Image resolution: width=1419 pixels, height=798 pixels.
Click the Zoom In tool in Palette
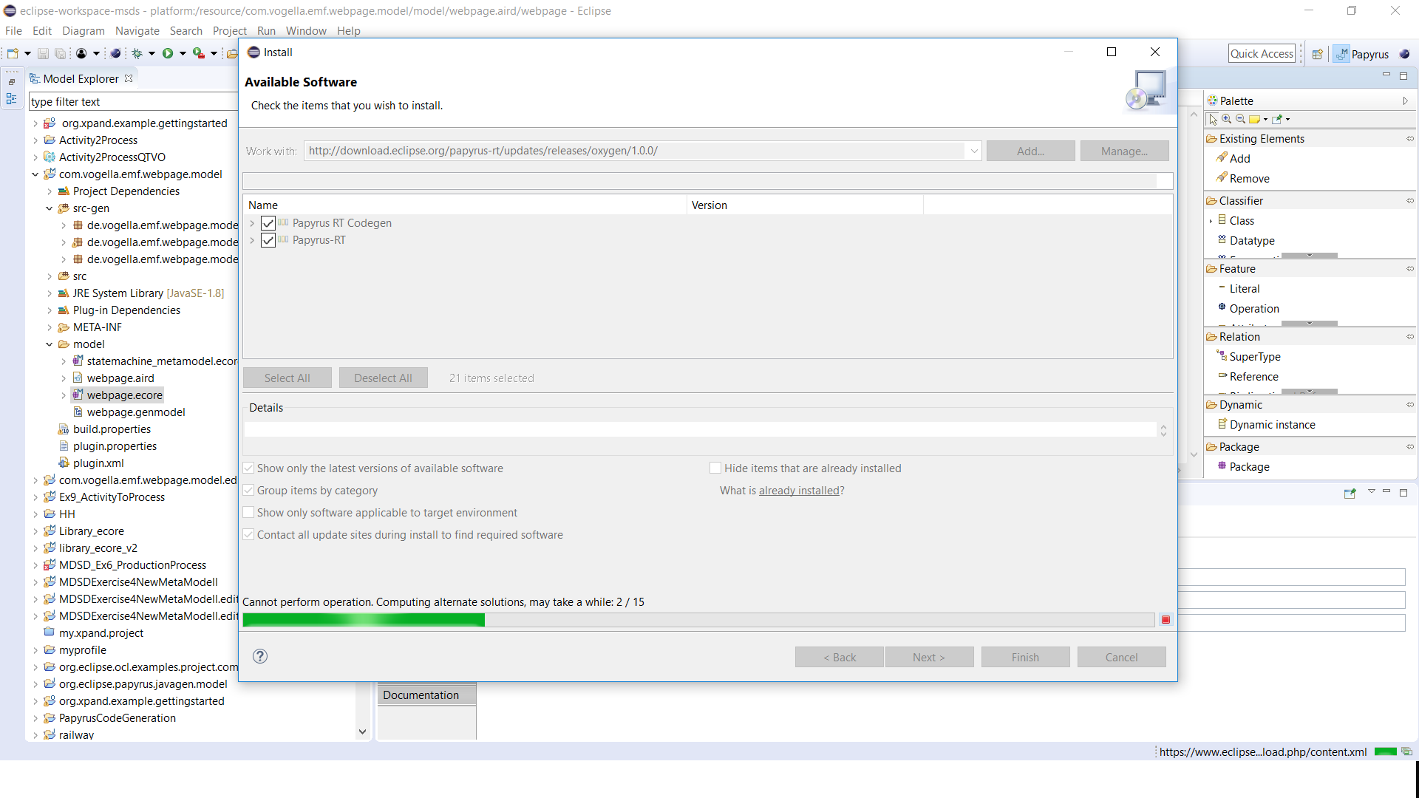pos(1227,119)
